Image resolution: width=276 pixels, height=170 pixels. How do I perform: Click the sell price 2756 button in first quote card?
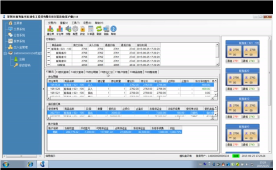[234, 51]
